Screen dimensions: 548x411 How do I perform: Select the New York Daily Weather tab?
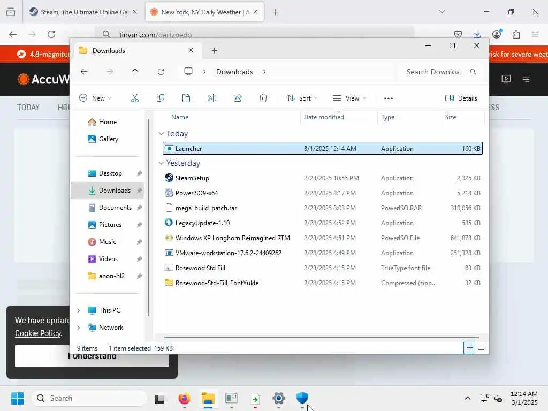coord(205,12)
